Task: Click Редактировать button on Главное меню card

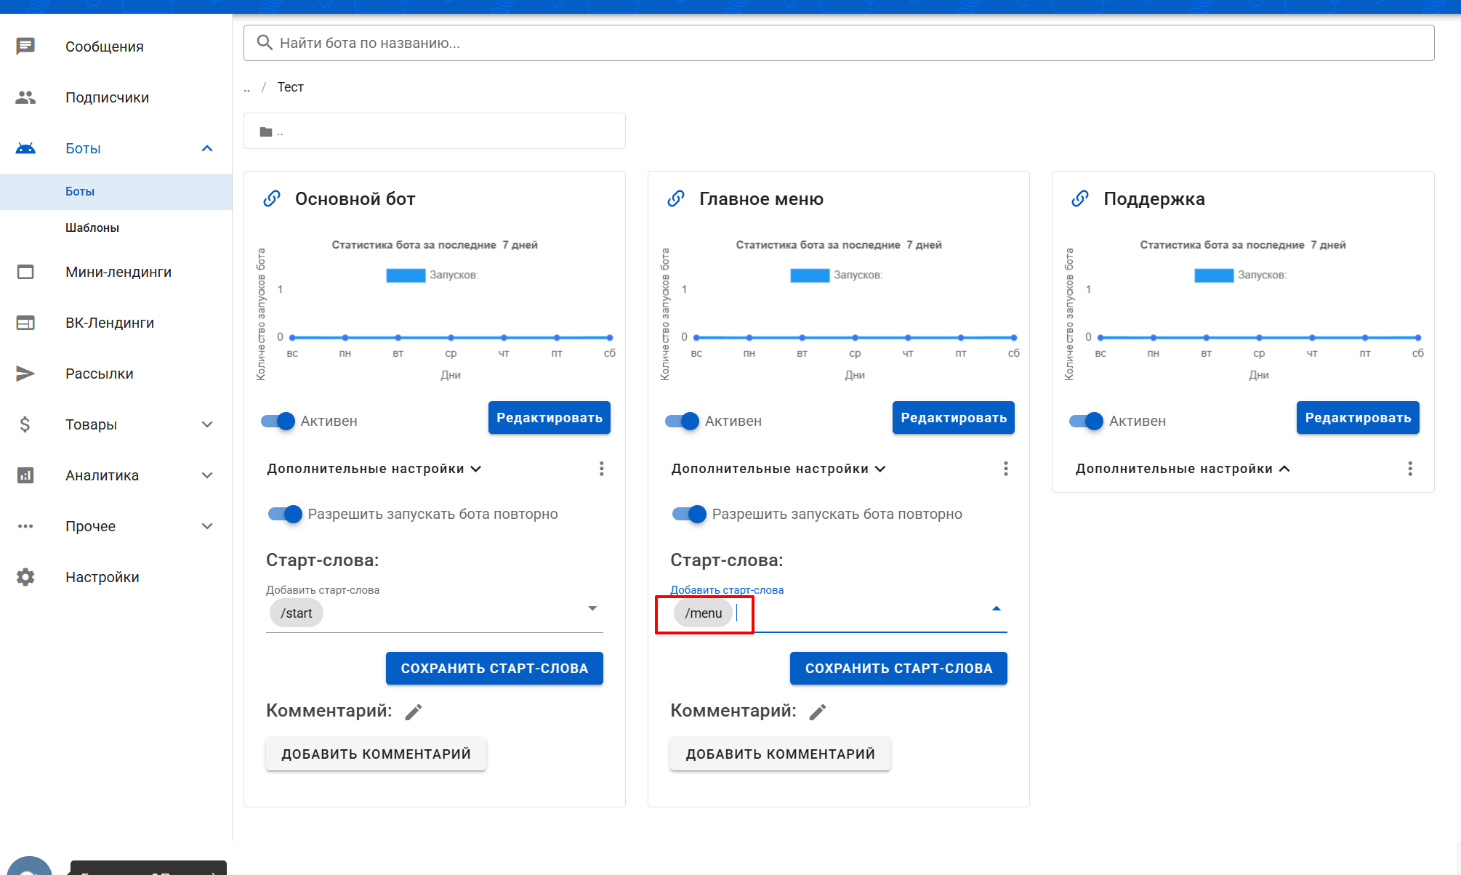Action: pyautogui.click(x=953, y=418)
